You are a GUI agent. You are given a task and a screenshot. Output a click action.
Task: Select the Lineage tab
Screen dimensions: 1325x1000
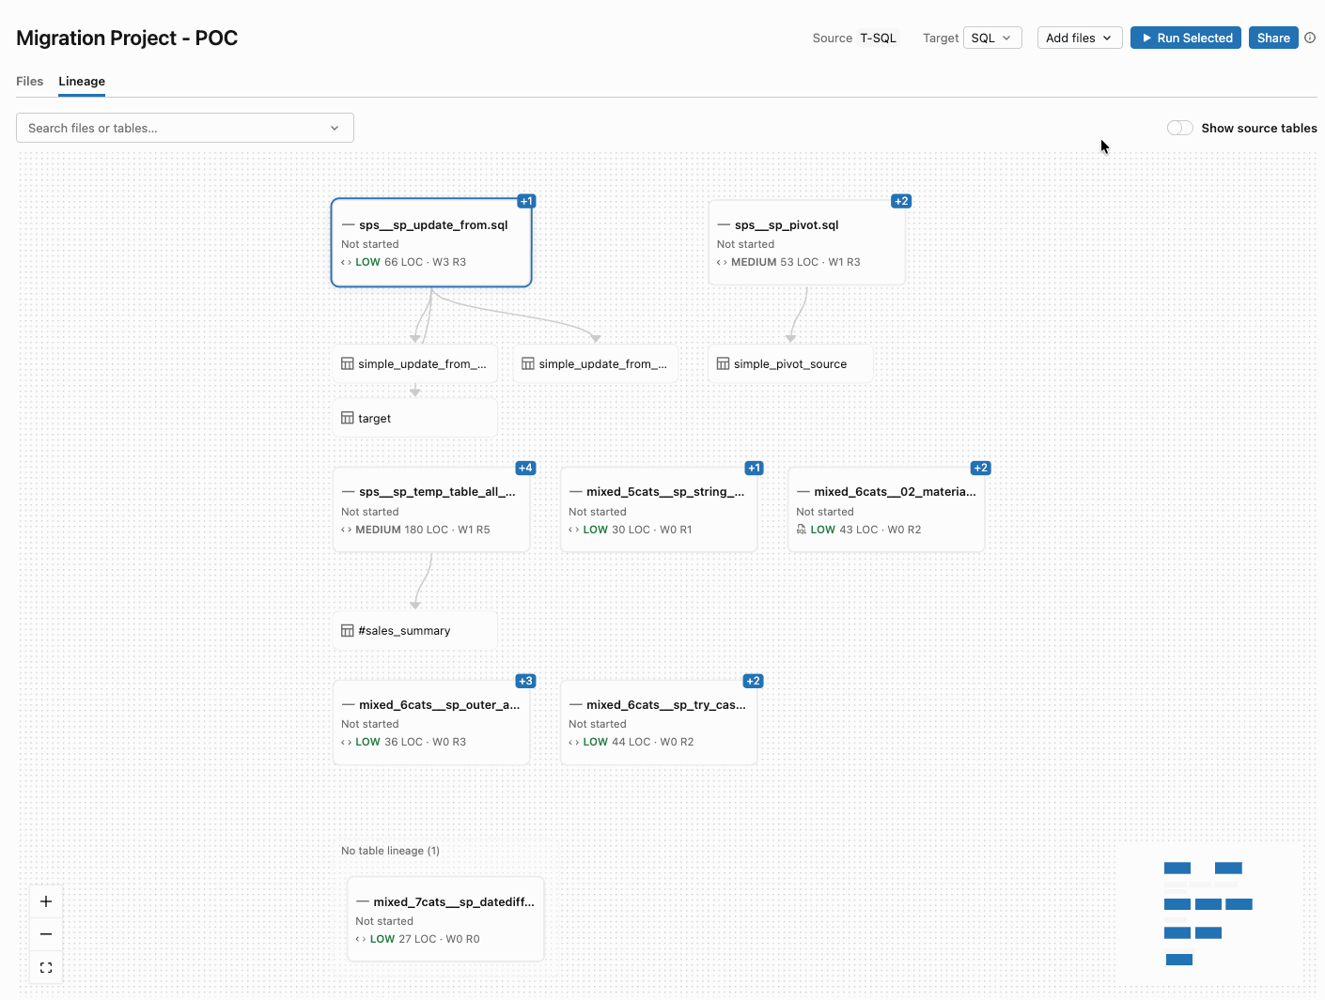point(82,81)
